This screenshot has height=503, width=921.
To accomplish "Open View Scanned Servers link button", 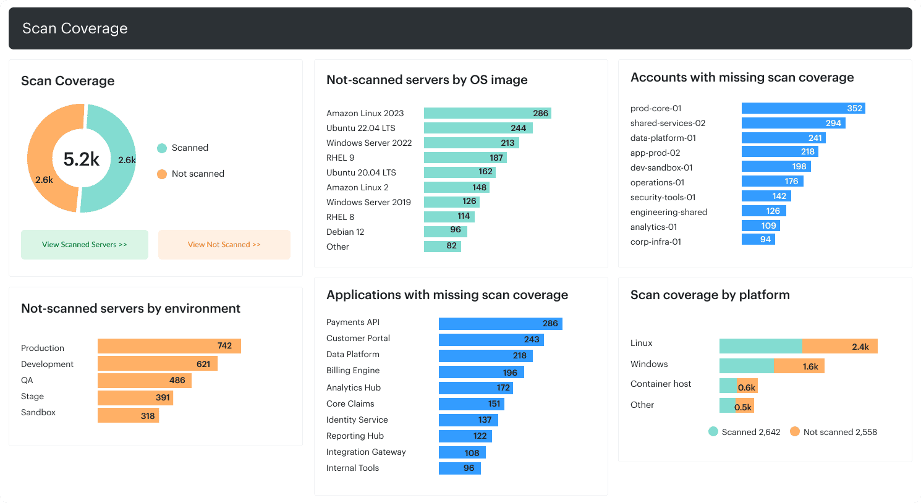I will 85,245.
